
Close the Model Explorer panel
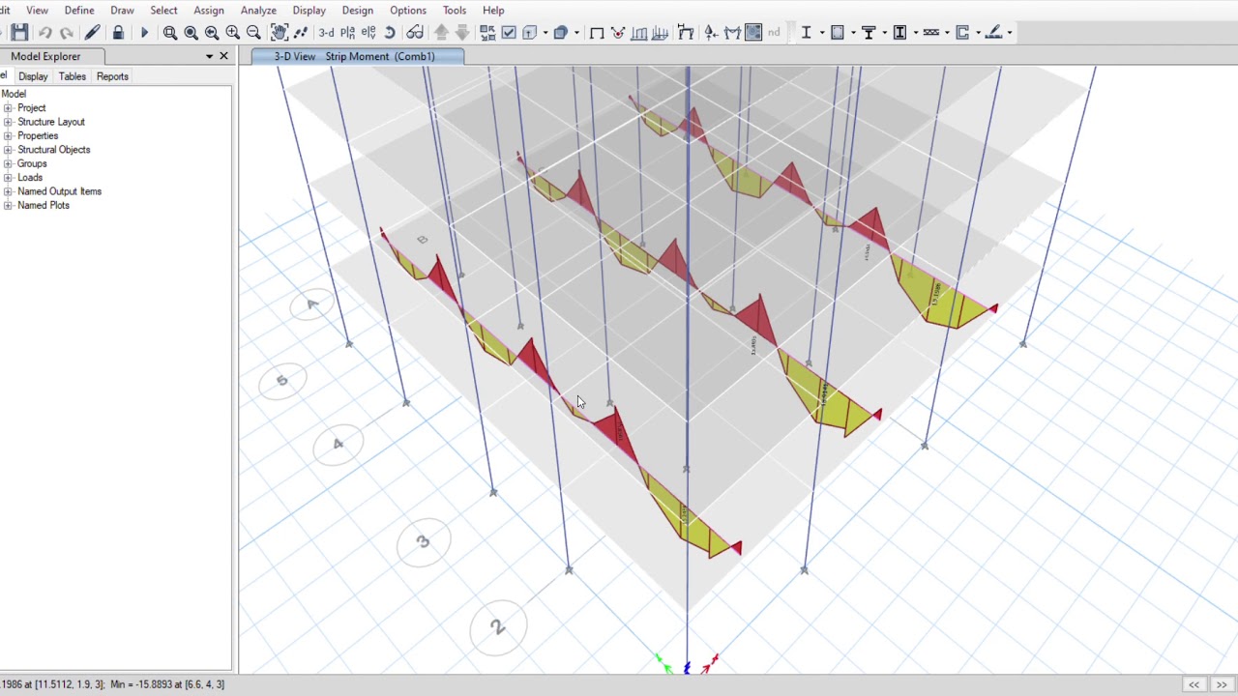pyautogui.click(x=223, y=56)
